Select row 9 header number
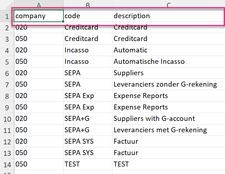Screen dimensions: 225x174 click(7, 108)
